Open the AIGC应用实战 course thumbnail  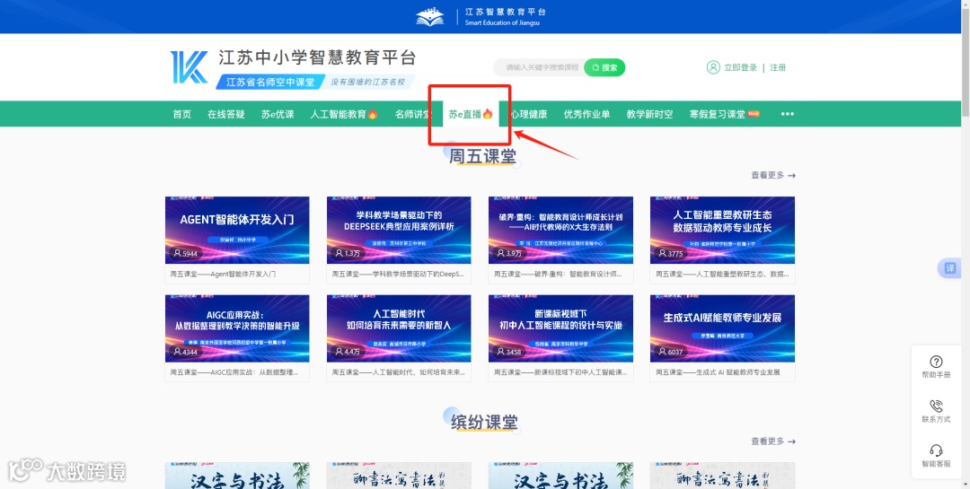(237, 328)
